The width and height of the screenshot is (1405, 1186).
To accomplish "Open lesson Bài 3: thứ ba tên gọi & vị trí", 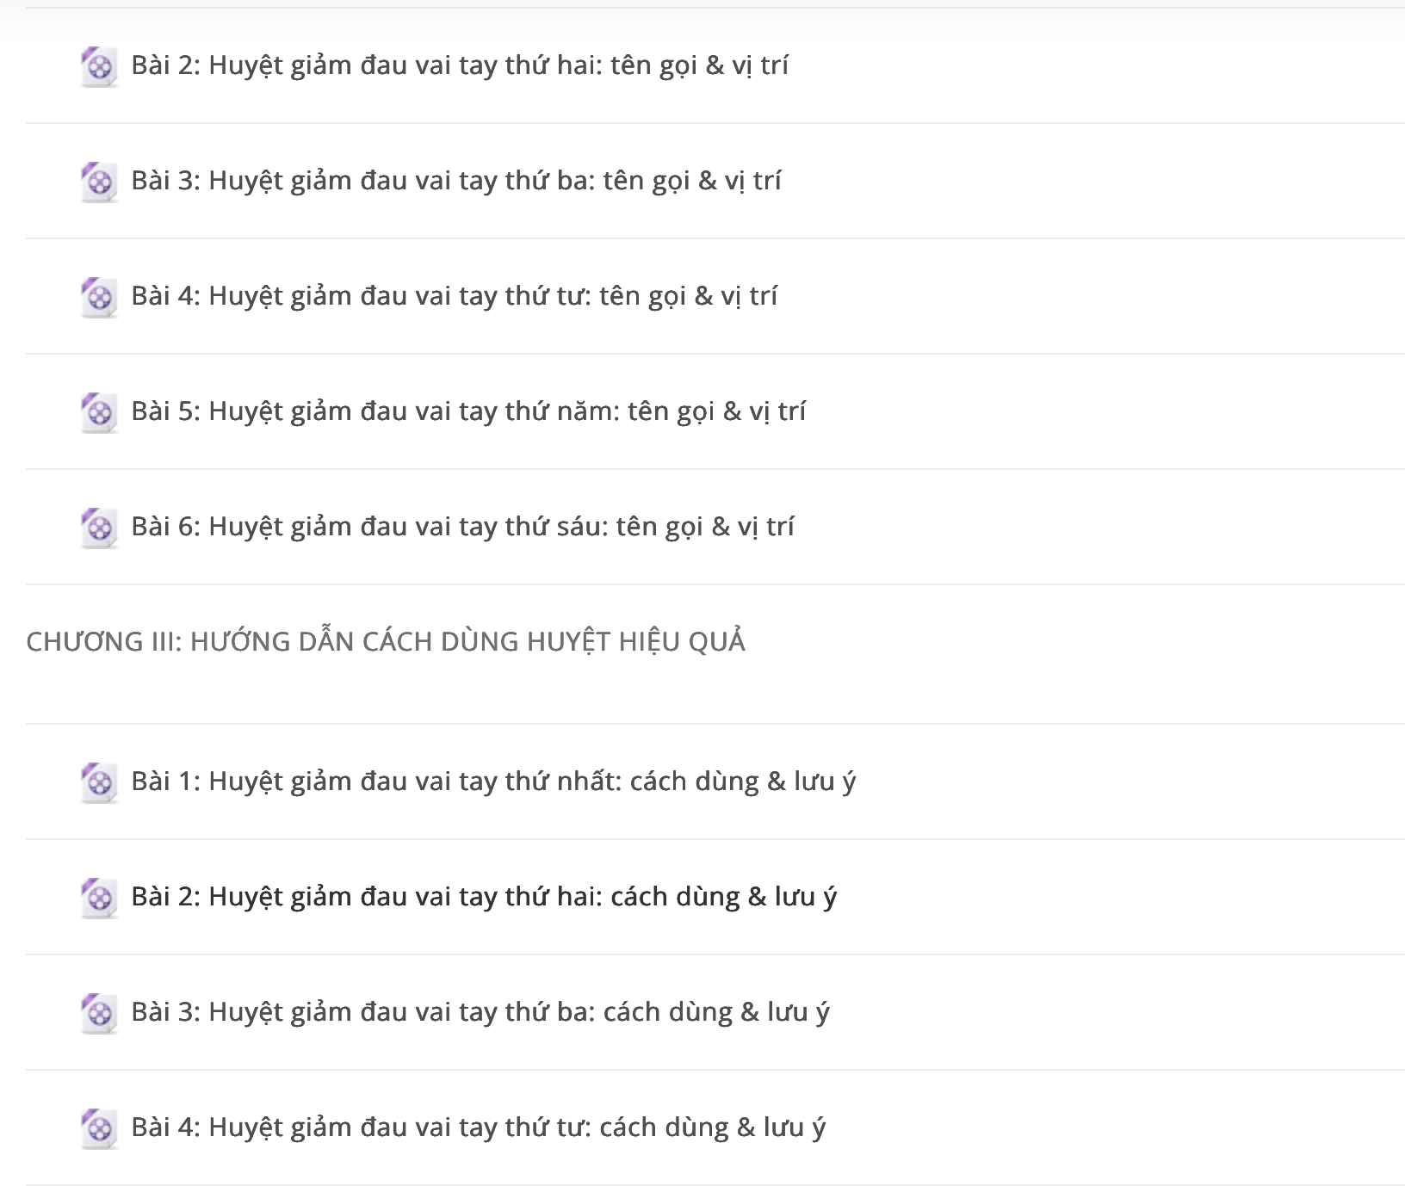I will [456, 181].
